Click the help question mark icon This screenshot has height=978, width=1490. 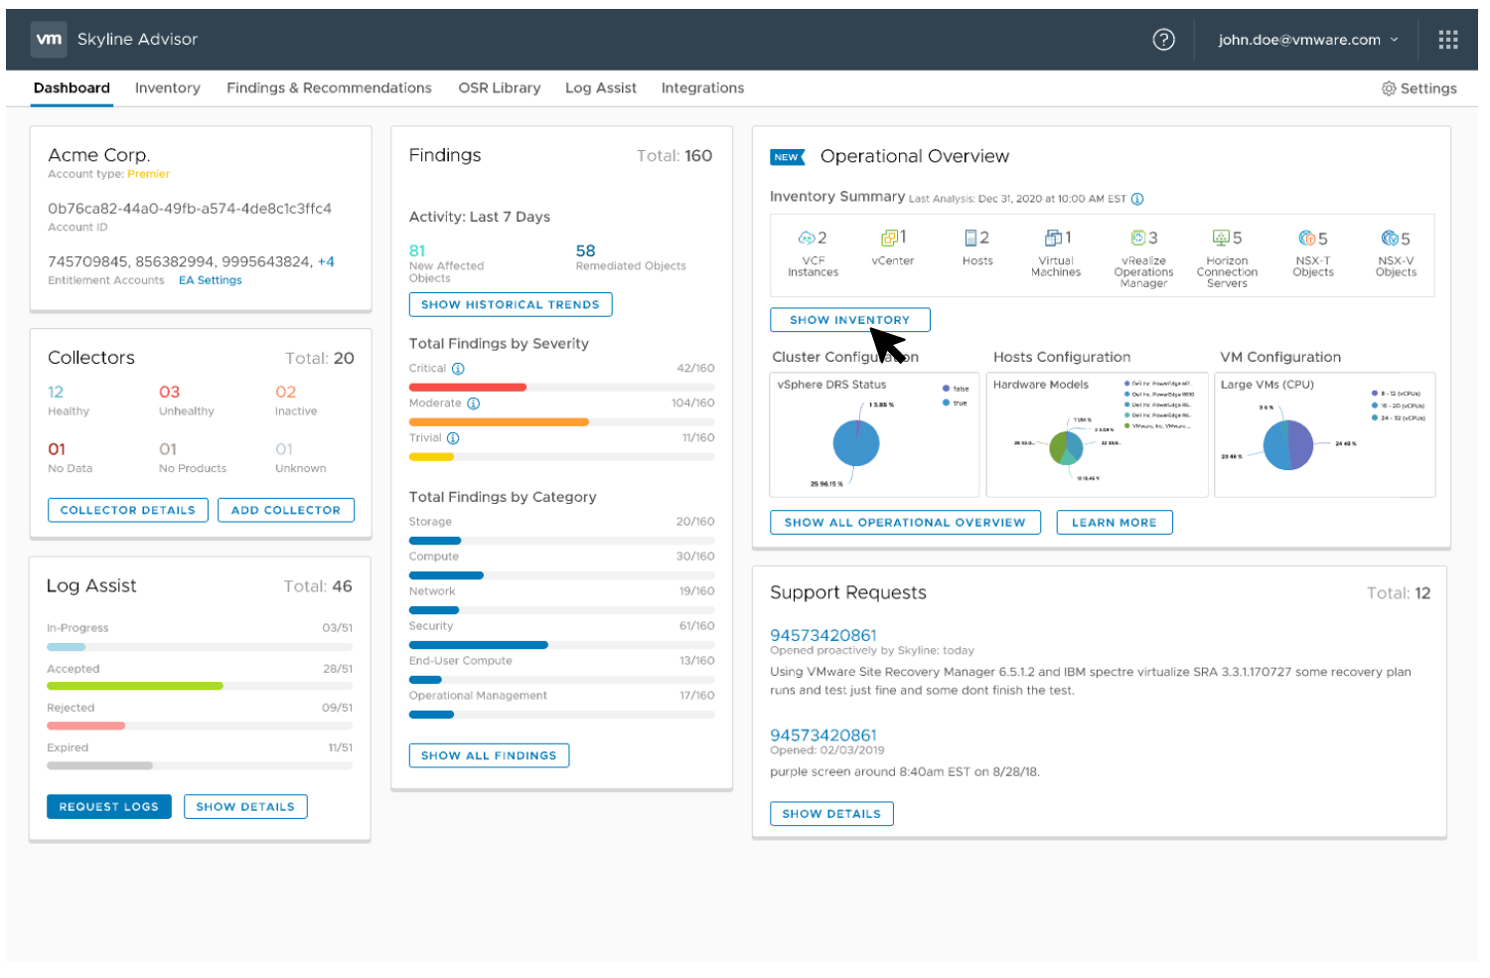[x=1163, y=40]
